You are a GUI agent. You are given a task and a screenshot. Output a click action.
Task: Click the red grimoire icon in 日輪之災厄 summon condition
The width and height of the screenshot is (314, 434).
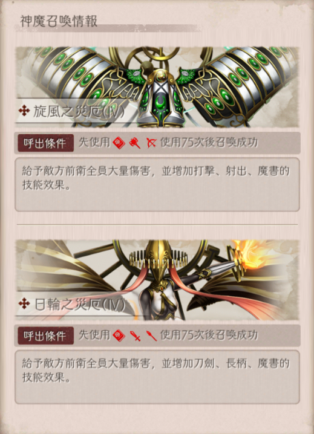[119, 335]
